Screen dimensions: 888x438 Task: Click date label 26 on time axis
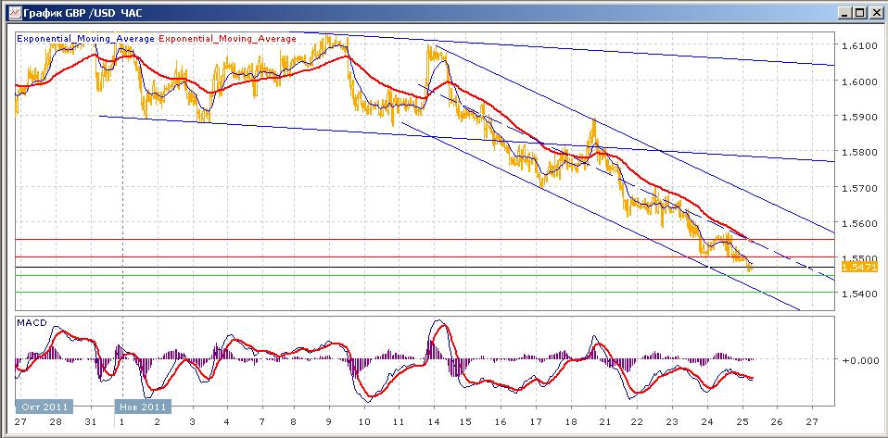point(777,422)
